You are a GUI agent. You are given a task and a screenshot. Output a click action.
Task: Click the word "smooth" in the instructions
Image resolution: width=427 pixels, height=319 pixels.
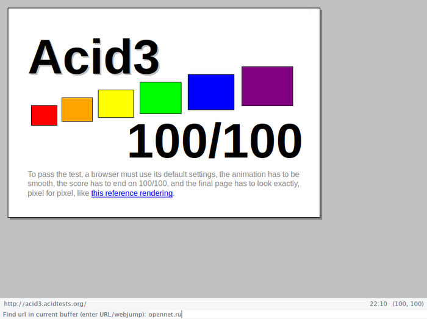point(40,184)
